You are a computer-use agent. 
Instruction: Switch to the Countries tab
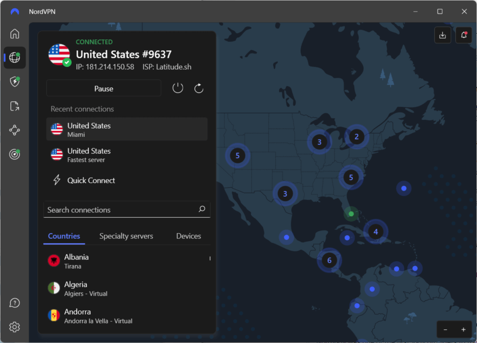64,236
